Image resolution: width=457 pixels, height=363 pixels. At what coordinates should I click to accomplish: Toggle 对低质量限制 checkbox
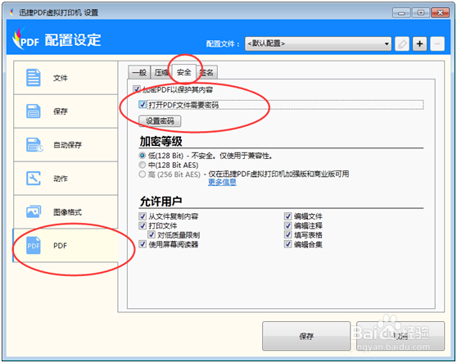click(x=152, y=234)
